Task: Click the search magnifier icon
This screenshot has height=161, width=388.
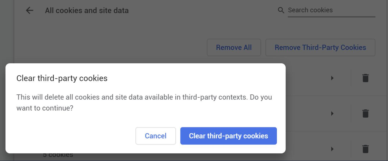Action: 281,10
